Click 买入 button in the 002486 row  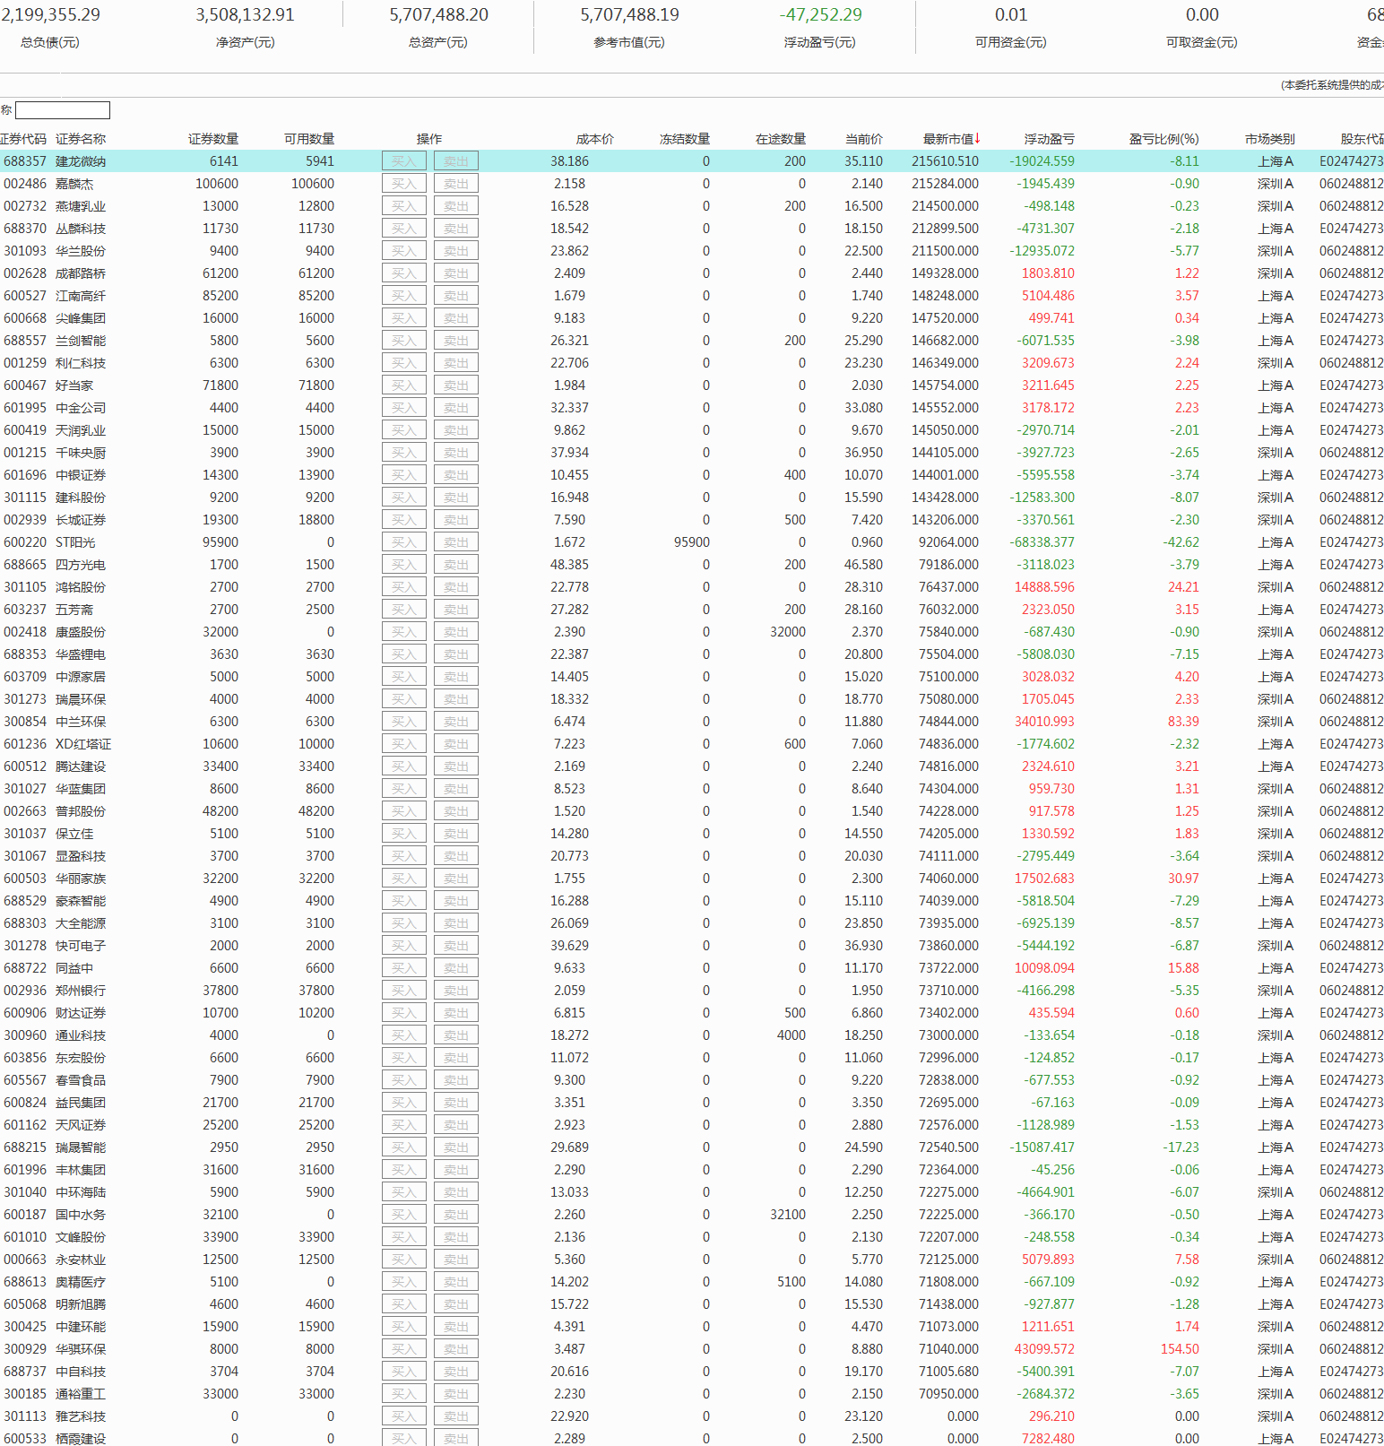pyautogui.click(x=404, y=184)
